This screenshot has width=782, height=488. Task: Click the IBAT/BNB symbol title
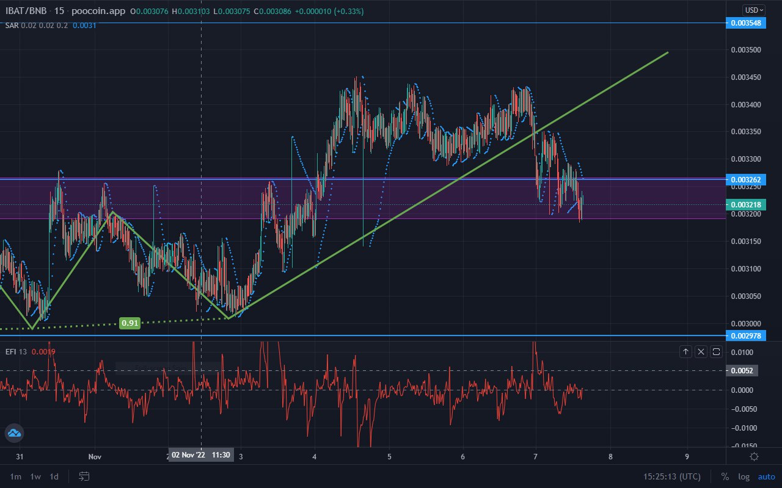(27, 11)
